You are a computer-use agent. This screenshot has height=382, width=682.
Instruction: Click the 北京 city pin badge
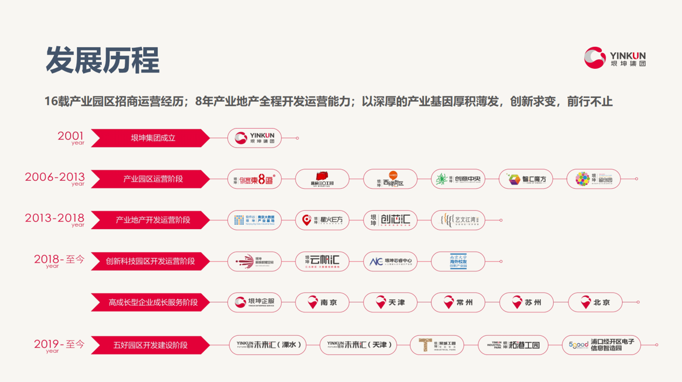(595, 302)
